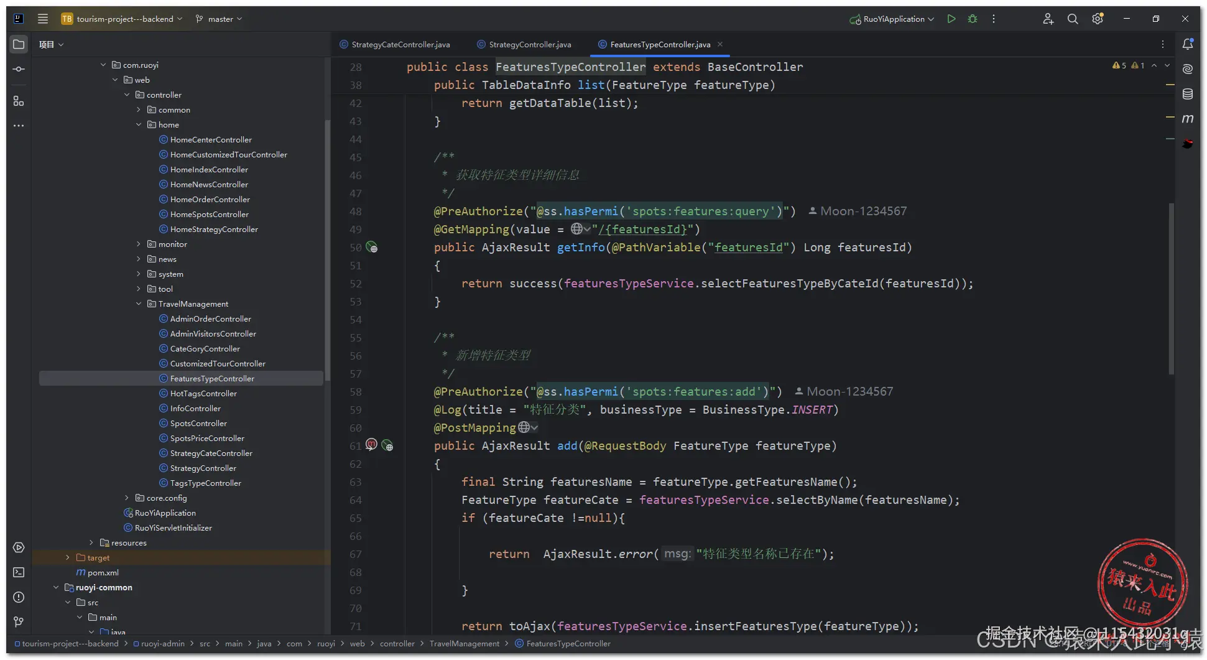Open the Maven tool window
This screenshot has height=660, width=1207.
point(1188,118)
